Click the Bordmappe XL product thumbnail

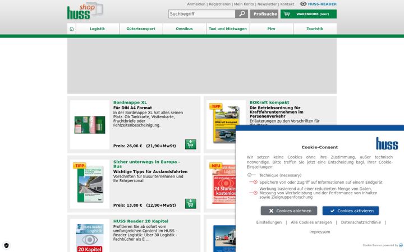90,125
